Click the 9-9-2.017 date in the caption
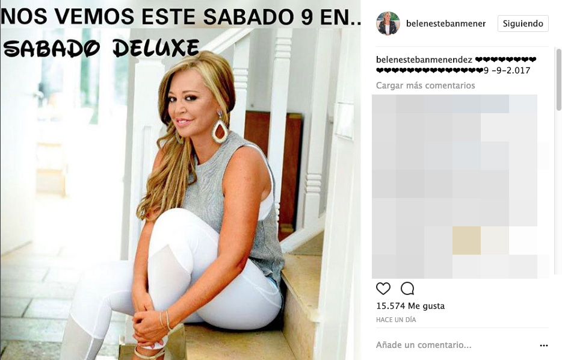The width and height of the screenshot is (562, 360). tap(507, 70)
